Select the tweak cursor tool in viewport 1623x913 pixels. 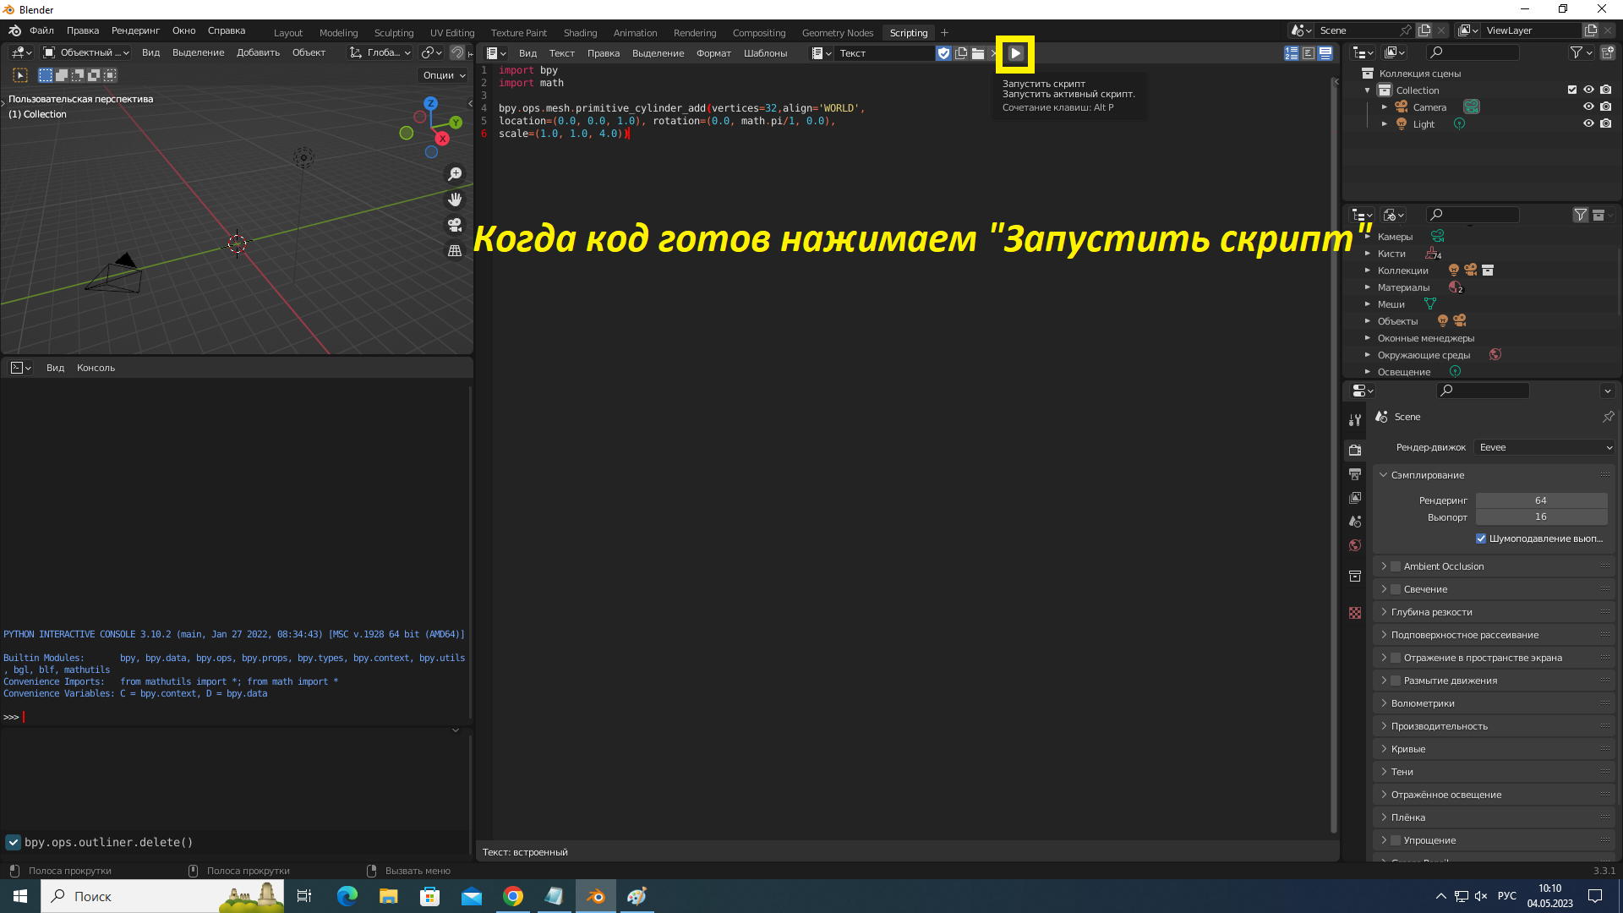[20, 75]
